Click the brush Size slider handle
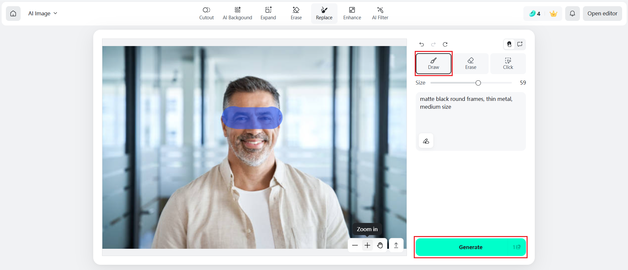 [478, 83]
